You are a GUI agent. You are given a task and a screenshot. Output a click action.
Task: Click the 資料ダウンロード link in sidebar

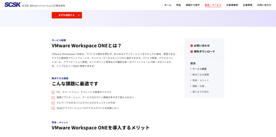[204, 52]
